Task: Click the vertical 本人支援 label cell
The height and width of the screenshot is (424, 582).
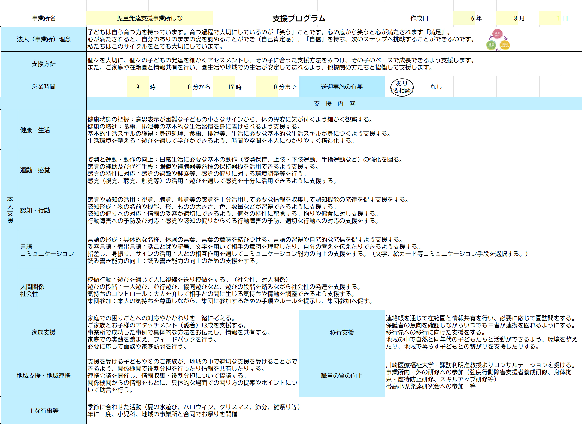Action: pos(10,210)
